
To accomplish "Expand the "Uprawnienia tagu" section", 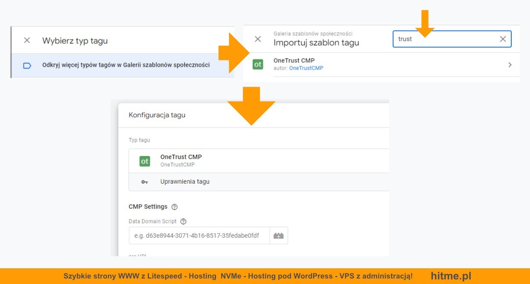I will coord(185,182).
